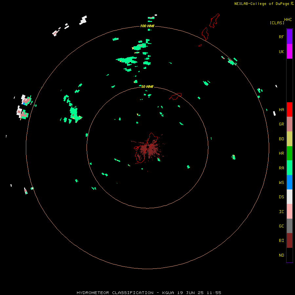Click the "NEXLAB-College of DuPage" credit text
295x295 pixels.
[x=262, y=4]
